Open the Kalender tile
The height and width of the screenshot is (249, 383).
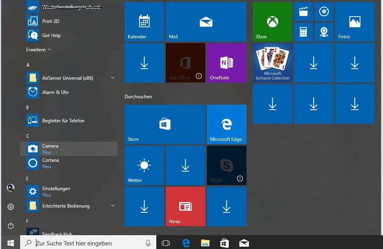[x=144, y=21]
